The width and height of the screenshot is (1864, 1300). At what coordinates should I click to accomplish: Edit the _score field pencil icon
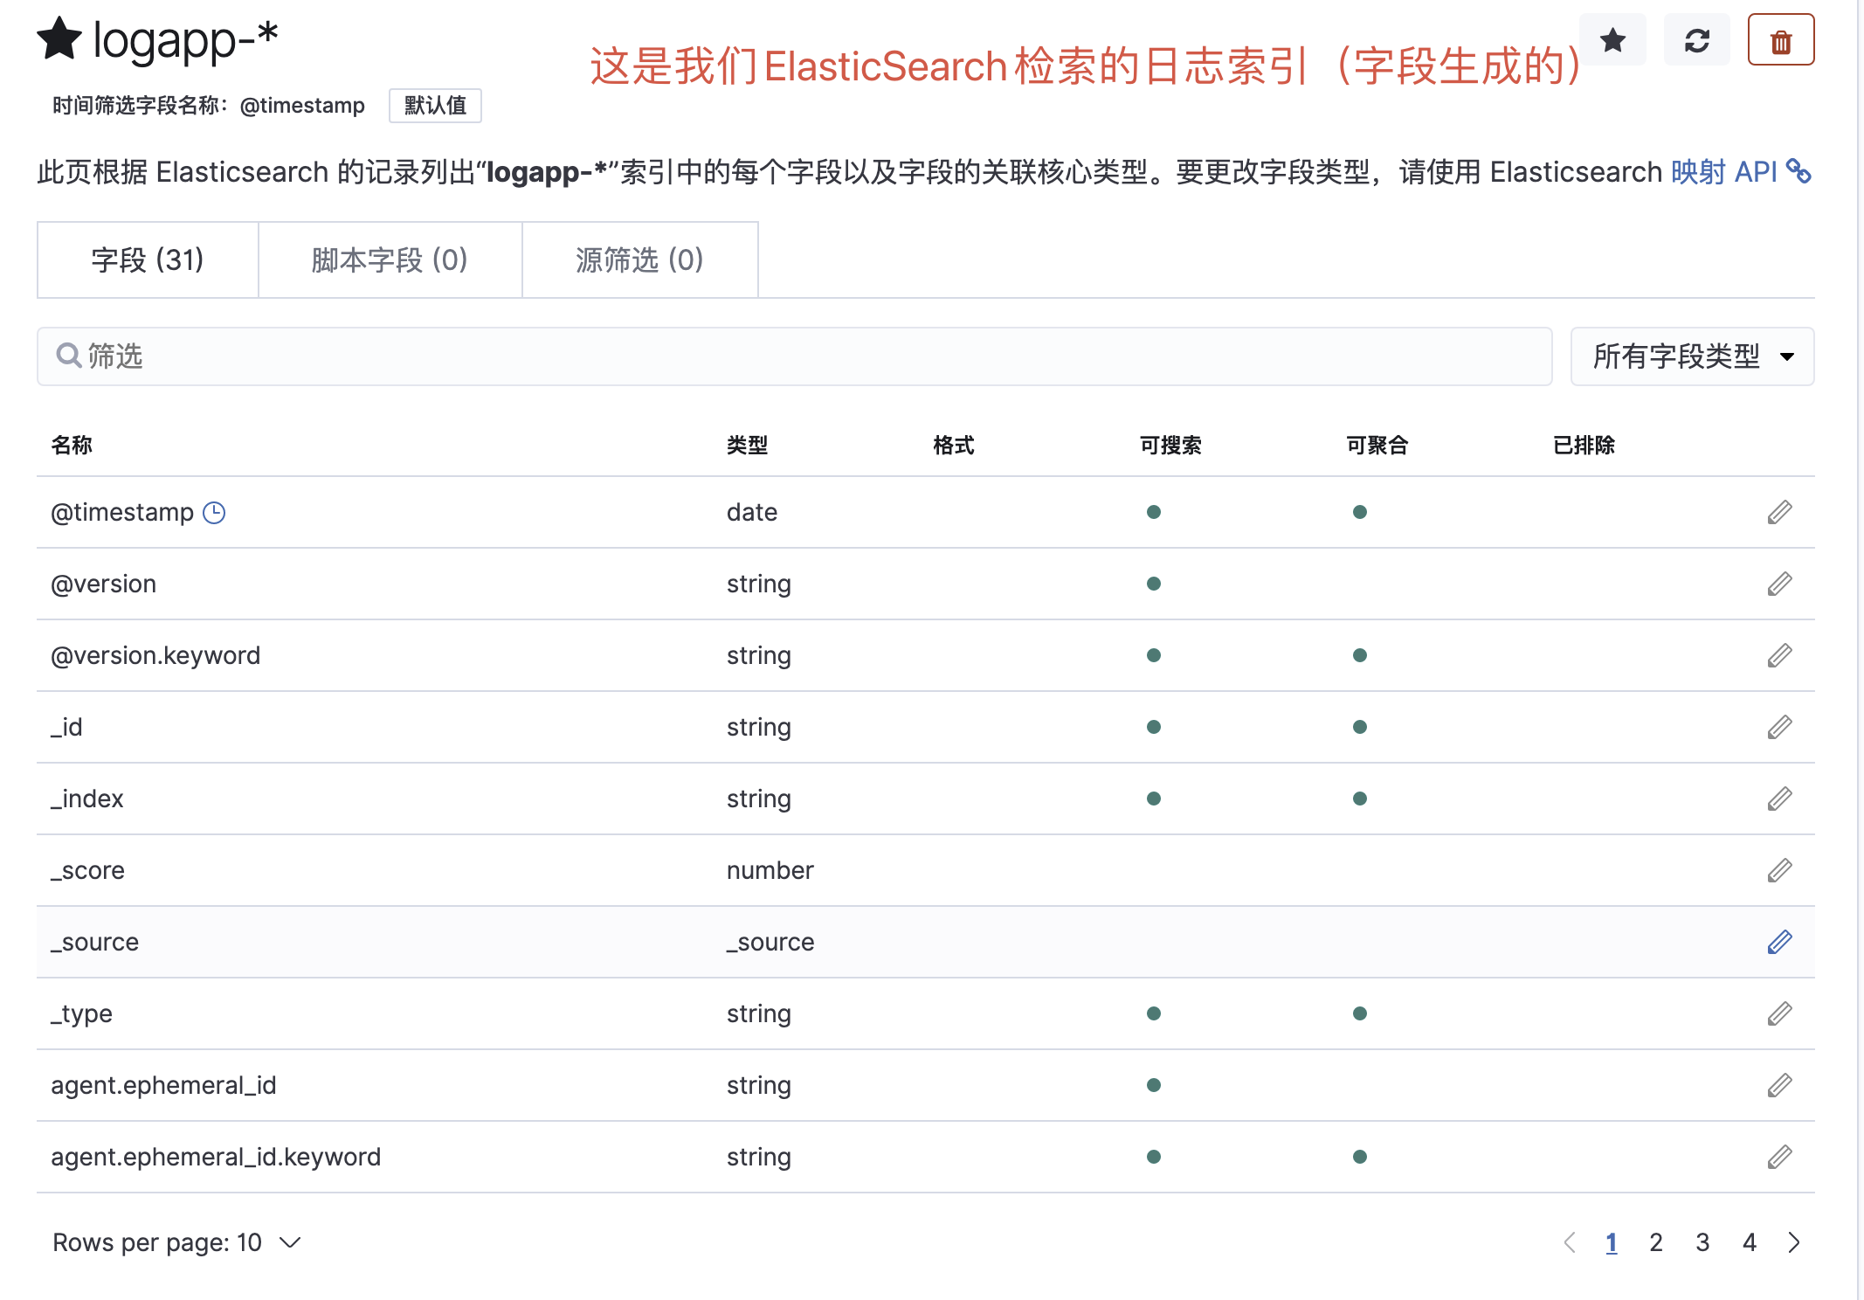[1779, 870]
